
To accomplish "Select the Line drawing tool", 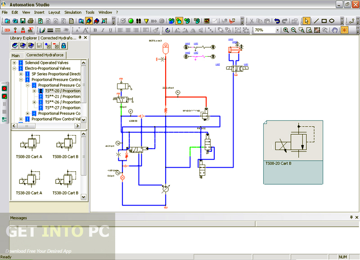I will coord(316,21).
